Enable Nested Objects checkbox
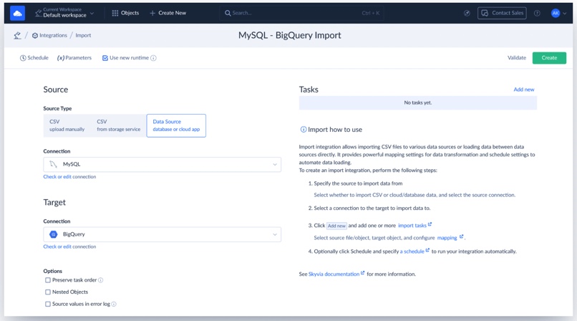577x321 pixels. (x=48, y=292)
